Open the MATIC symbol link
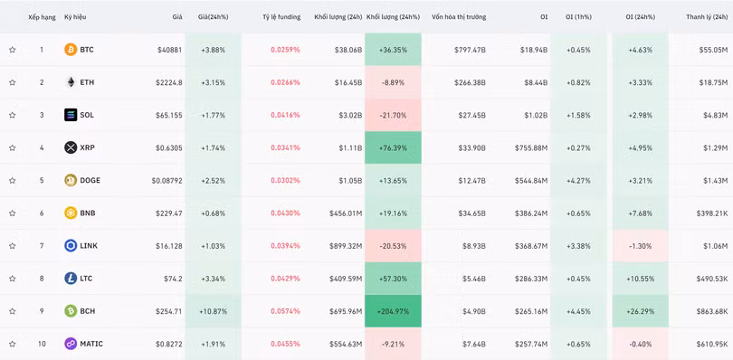The width and height of the screenshot is (733, 360). (91, 344)
